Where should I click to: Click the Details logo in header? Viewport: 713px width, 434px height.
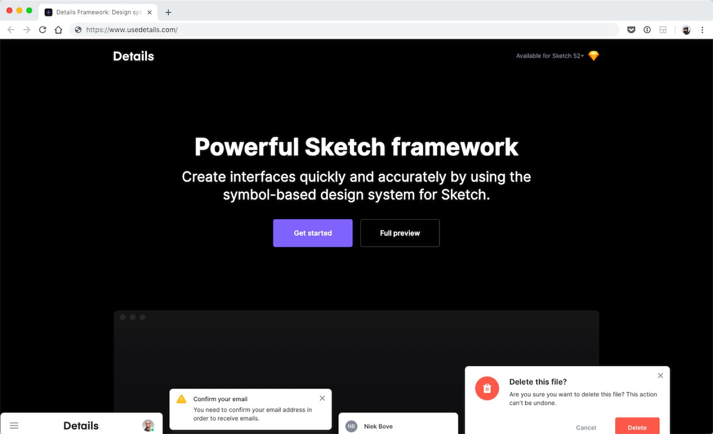pyautogui.click(x=134, y=56)
